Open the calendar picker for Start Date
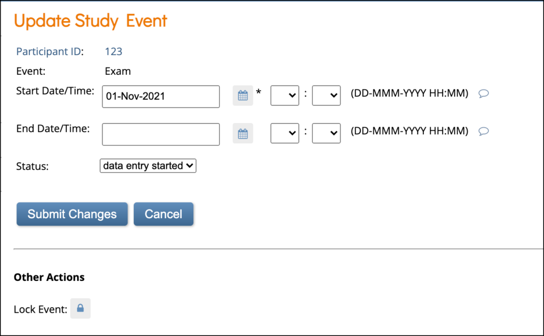This screenshot has height=336, width=544. click(x=243, y=96)
